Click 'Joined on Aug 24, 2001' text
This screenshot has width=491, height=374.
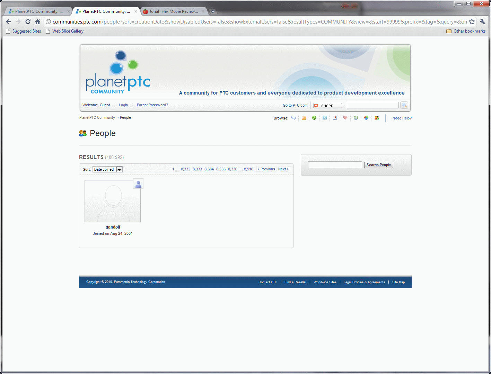pyautogui.click(x=113, y=233)
